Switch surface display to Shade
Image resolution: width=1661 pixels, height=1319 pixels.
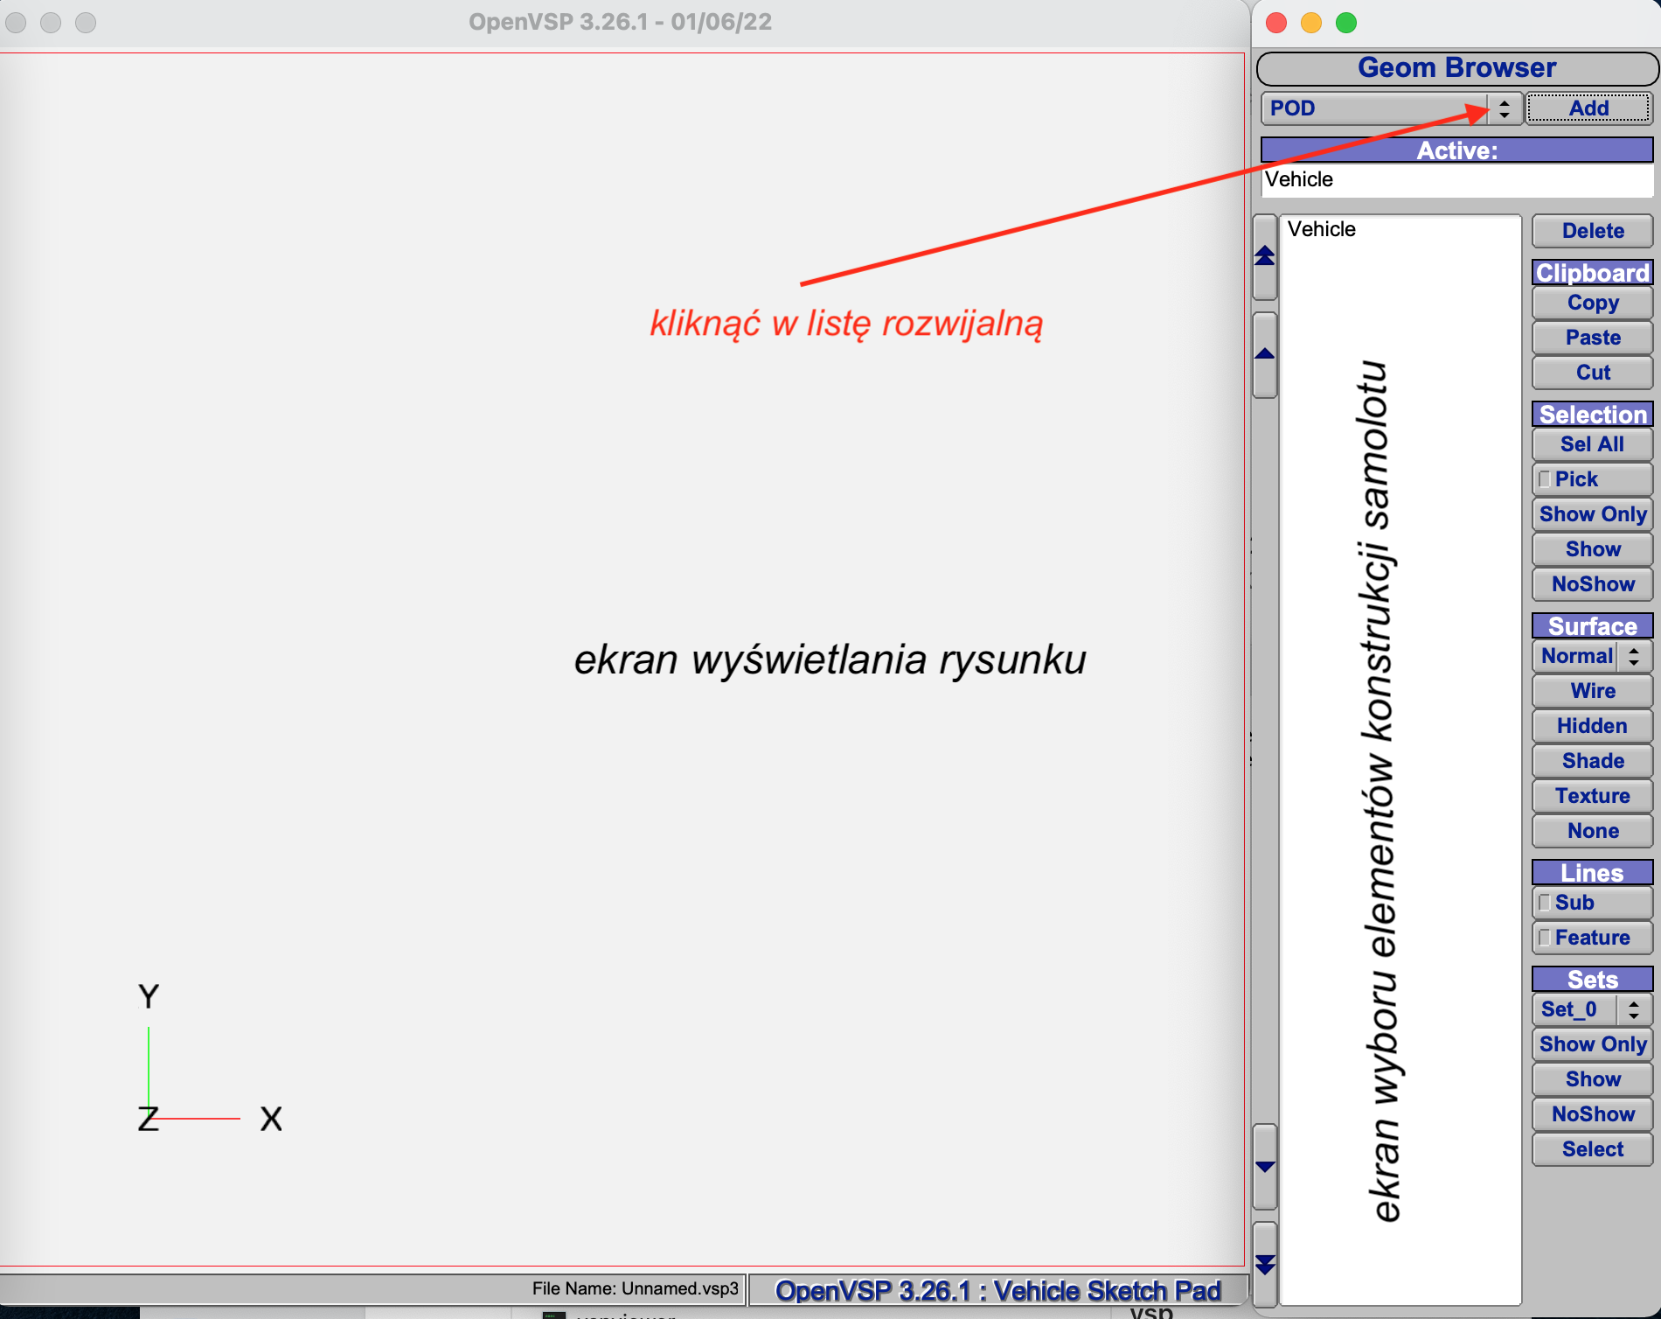[1592, 761]
